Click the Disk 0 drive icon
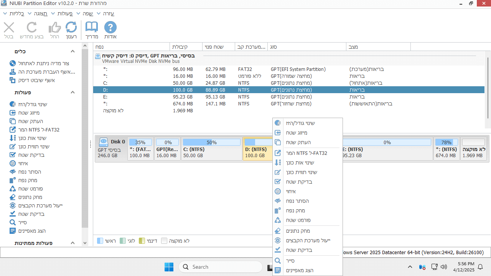Viewport: 491px width, 276px height. pyautogui.click(x=104, y=142)
